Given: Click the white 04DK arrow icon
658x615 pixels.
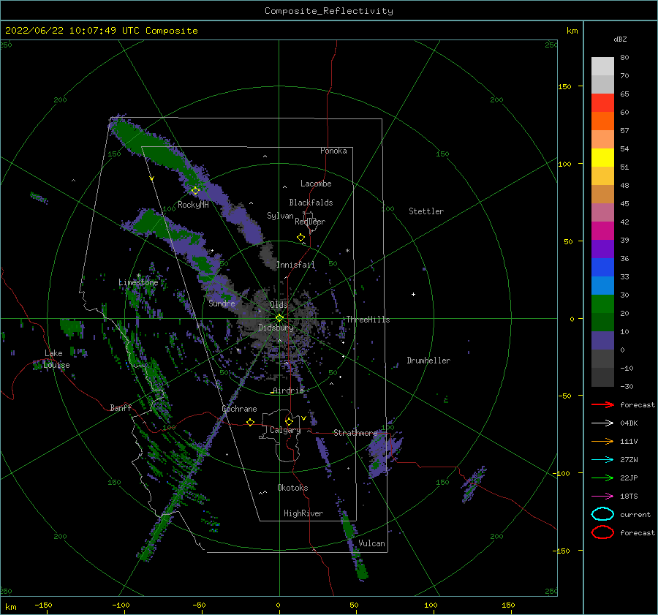Looking at the screenshot, I should click(602, 423).
